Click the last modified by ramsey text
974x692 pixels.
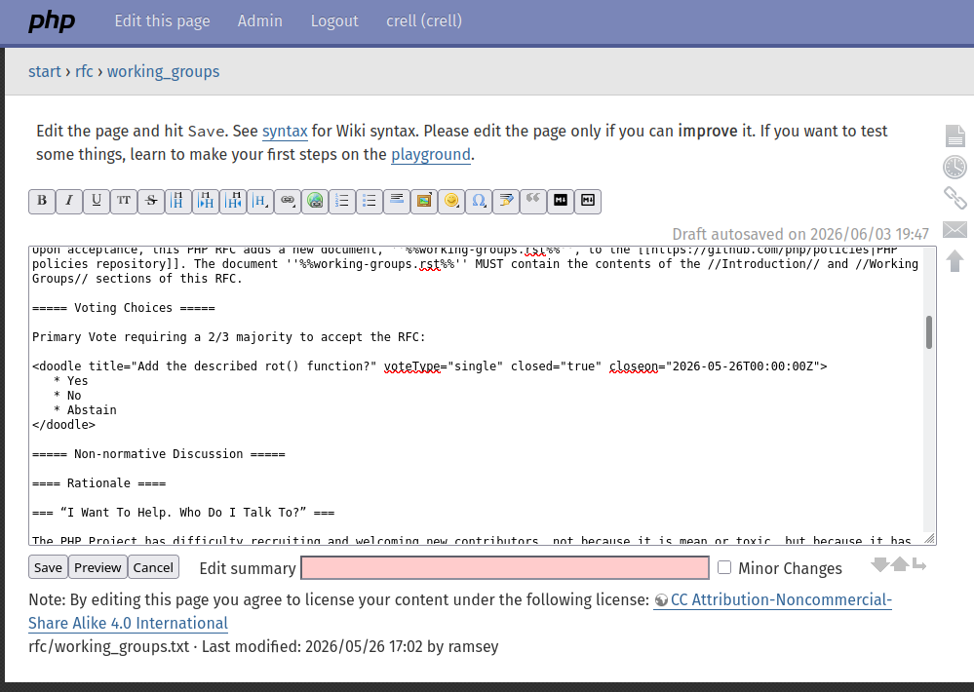(350, 646)
